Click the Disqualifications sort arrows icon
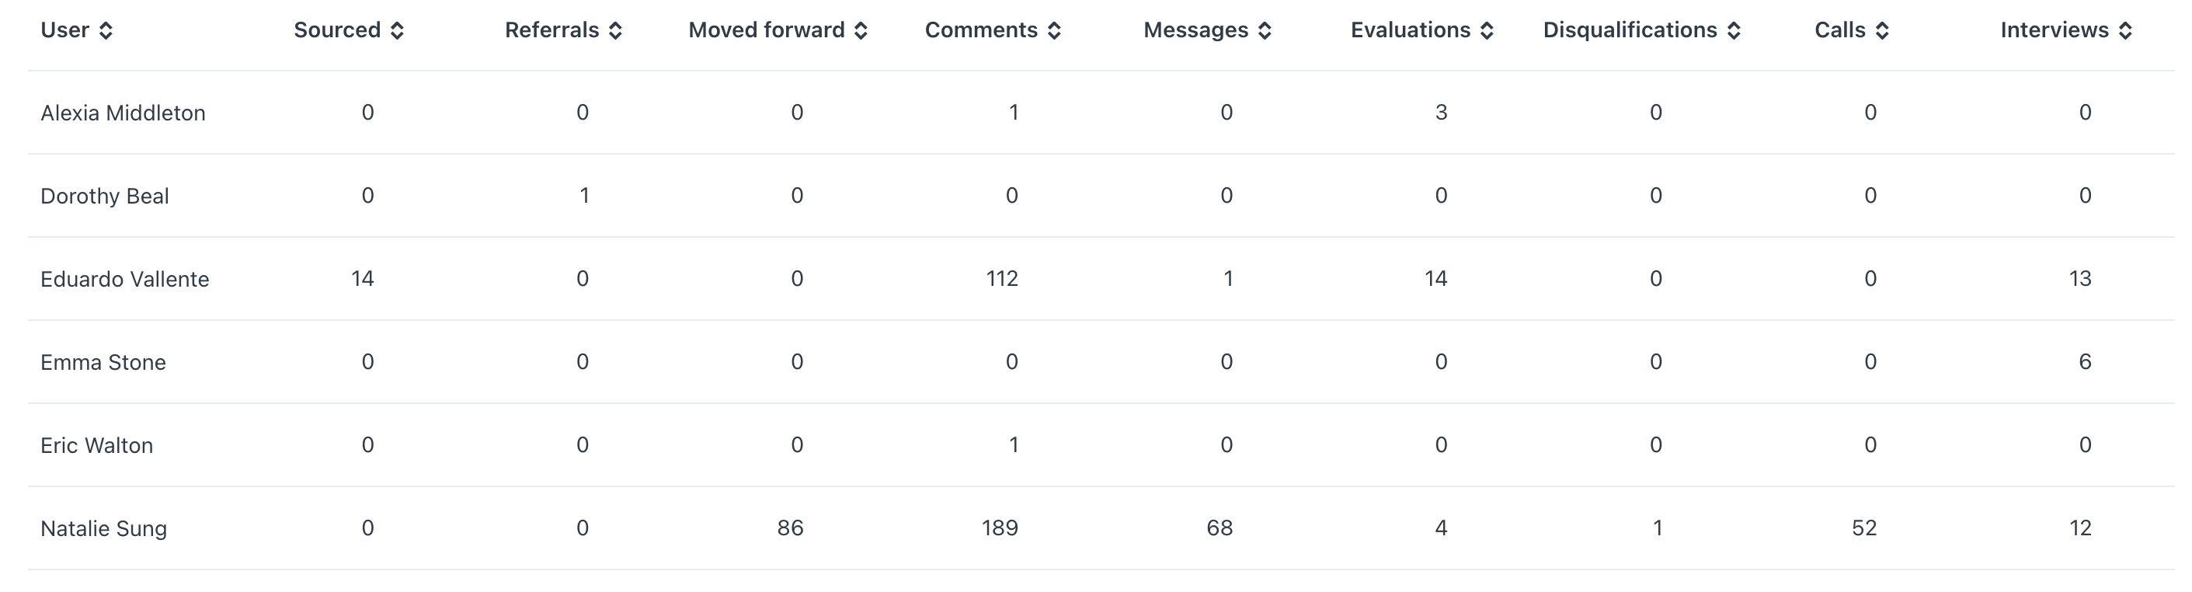2192x592 pixels. coord(1734,30)
